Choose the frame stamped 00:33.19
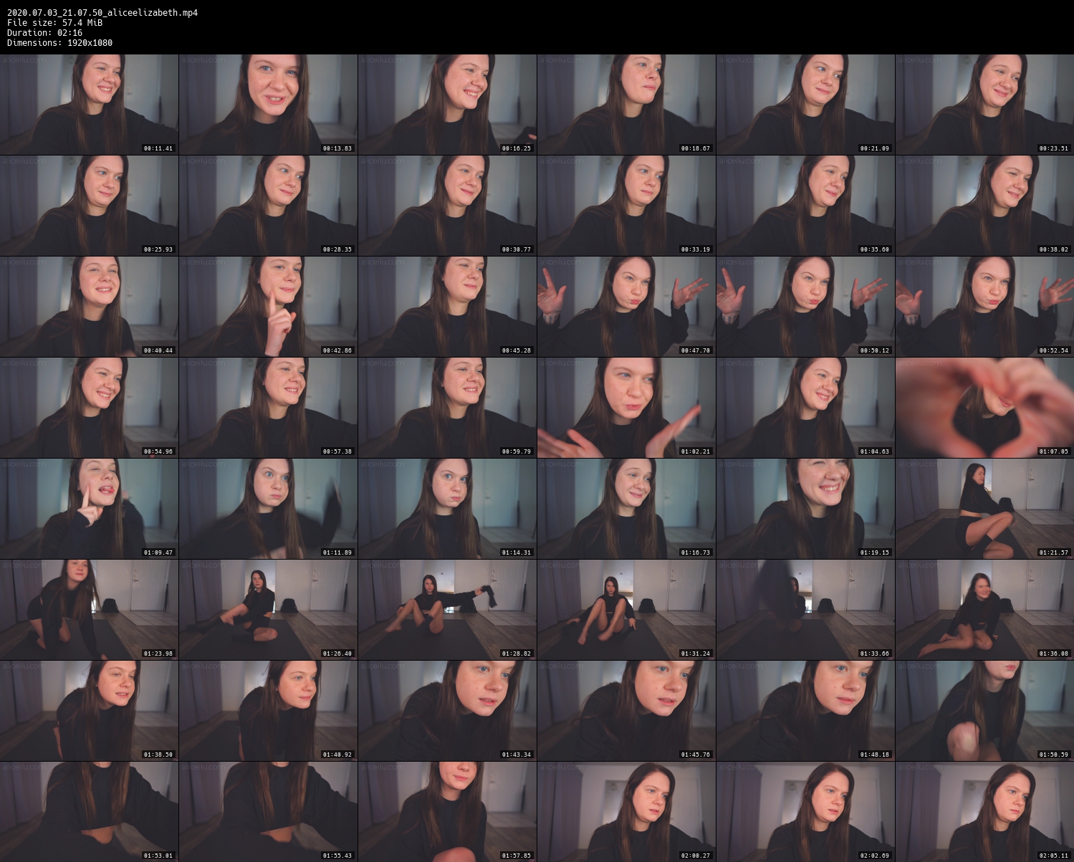Viewport: 1074px width, 862px height. click(x=626, y=205)
